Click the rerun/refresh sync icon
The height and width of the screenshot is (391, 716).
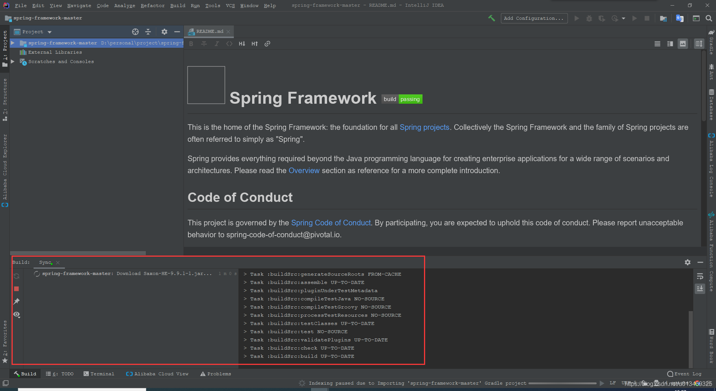coord(16,276)
